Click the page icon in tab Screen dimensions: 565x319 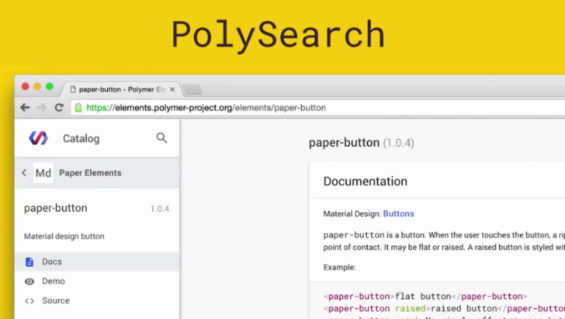point(73,89)
